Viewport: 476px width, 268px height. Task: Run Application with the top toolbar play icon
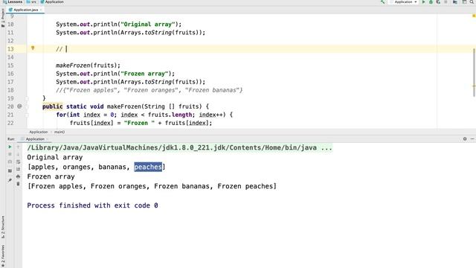point(423,1)
